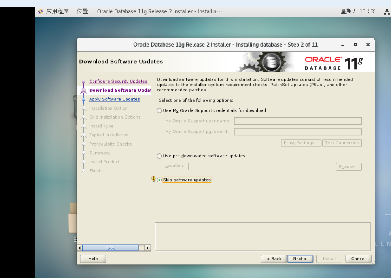Click the lightbulb hint icon beside Skip software updates
Viewport: 391px width, 278px height.
click(153, 179)
